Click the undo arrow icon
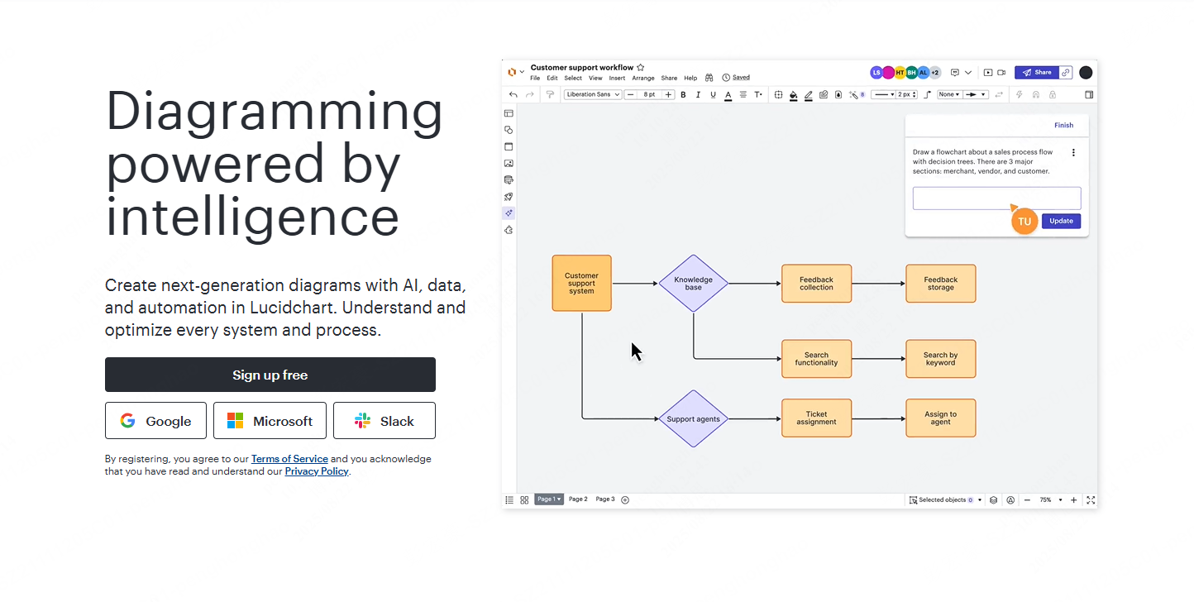1194x602 pixels. click(x=513, y=95)
